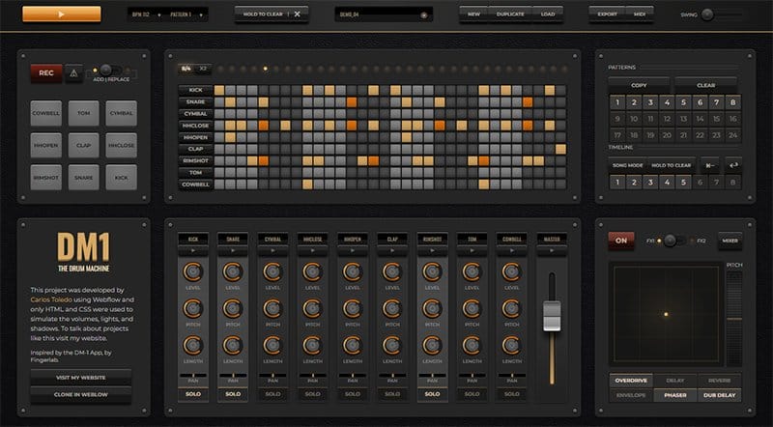Expand the Tom channel play arrow
The image size is (773, 427).
(472, 251)
